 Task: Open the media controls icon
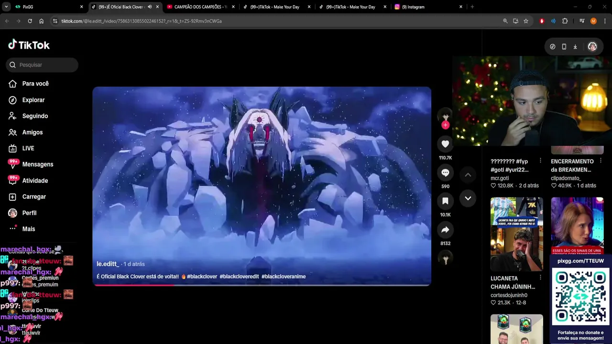(x=582, y=21)
